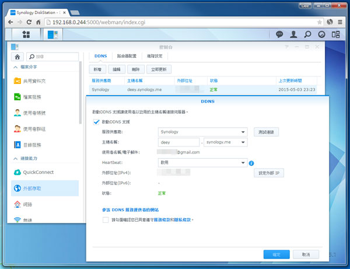Open the DSM main menu grid icon
Screen dimensions: 350x269
click(26, 34)
